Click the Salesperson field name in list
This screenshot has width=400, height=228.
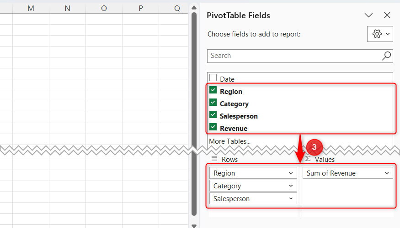tap(239, 116)
